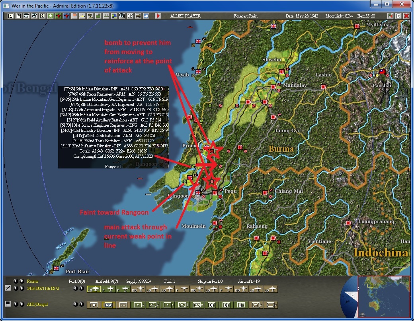Select the oval armored unit icon
Screen dimensions: 414x321
click(270, 305)
